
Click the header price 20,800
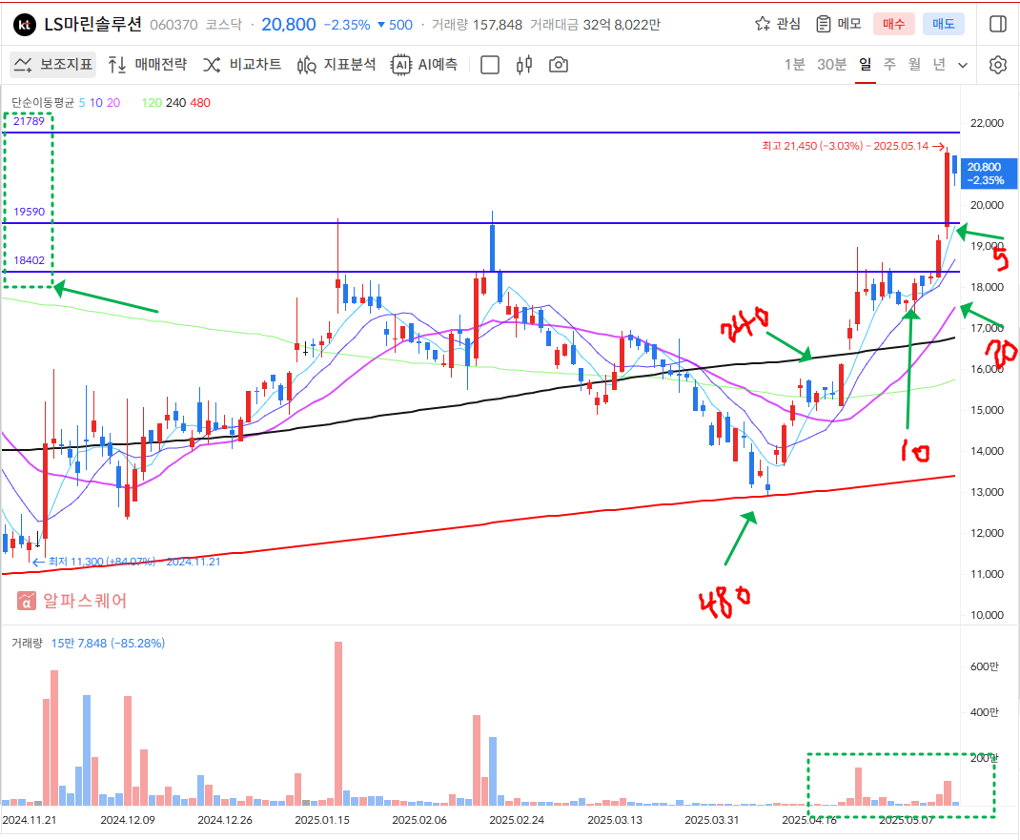click(x=289, y=25)
